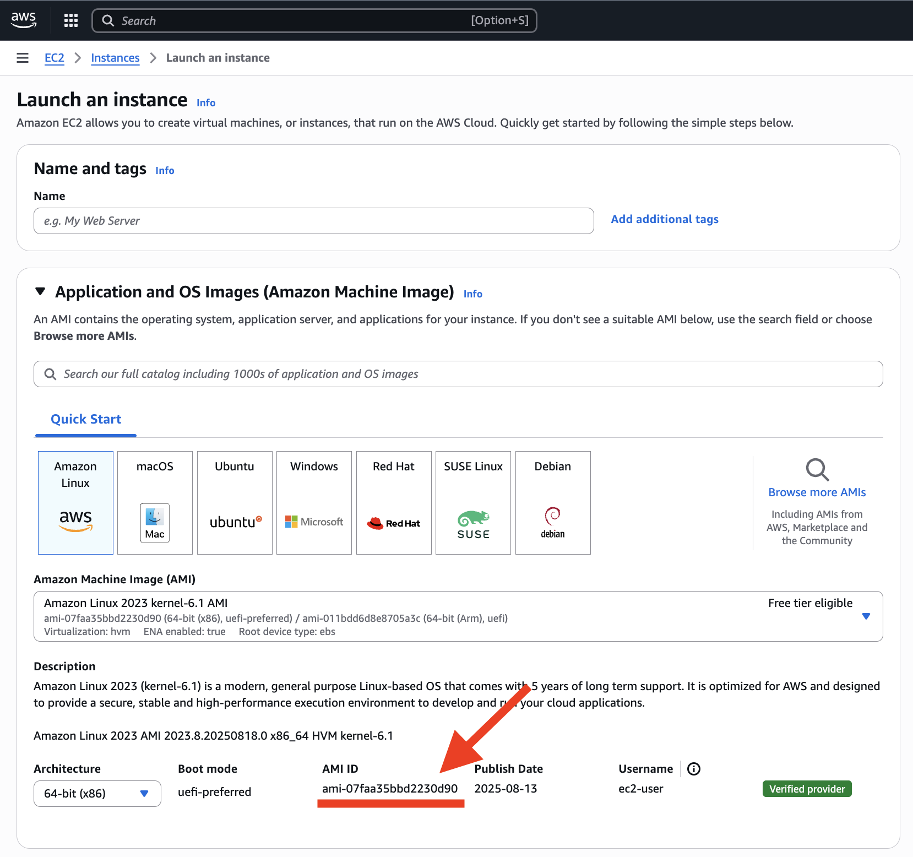Image resolution: width=913 pixels, height=857 pixels.
Task: Select the Red Hat AMI tile
Action: point(394,502)
